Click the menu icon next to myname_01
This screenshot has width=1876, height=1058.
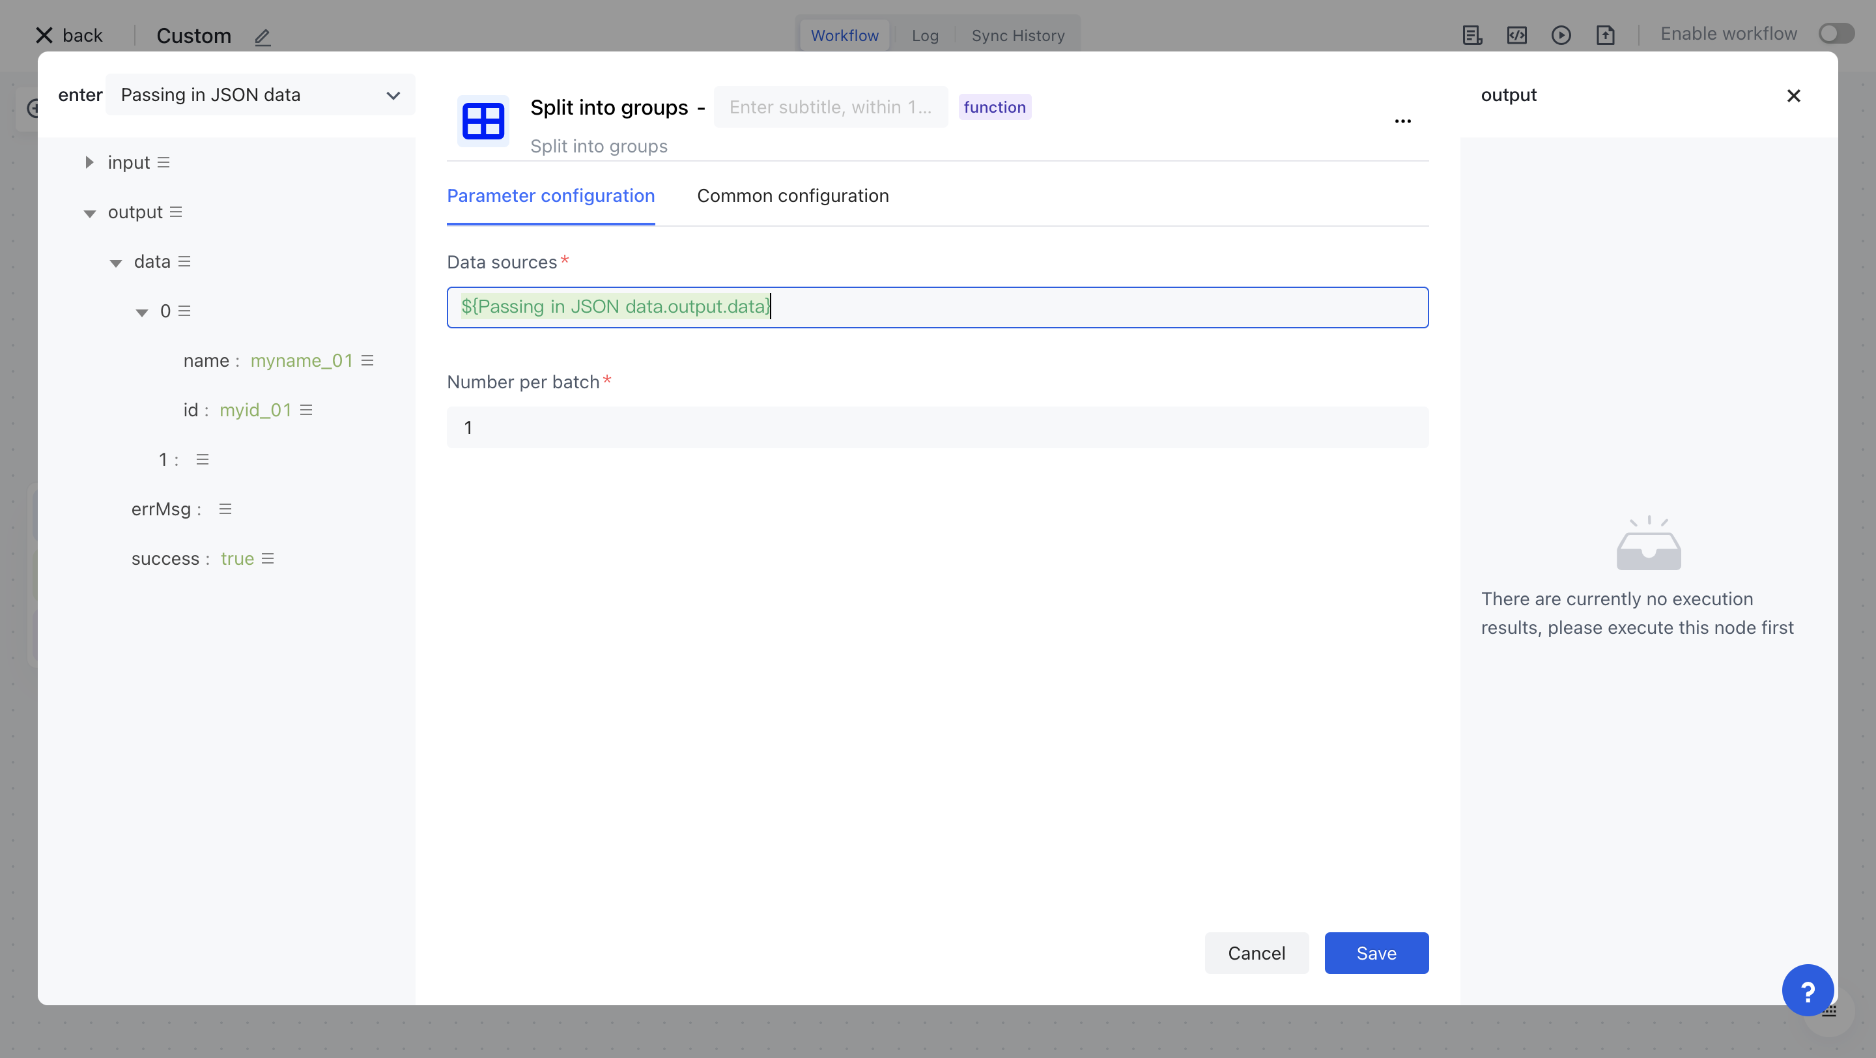(368, 360)
